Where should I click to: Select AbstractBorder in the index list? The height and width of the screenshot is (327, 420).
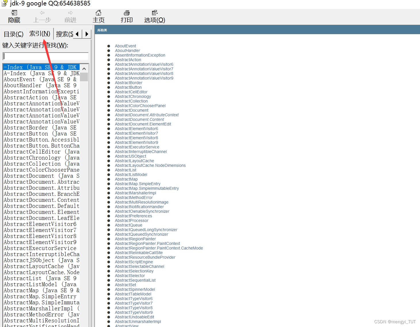pos(41,127)
